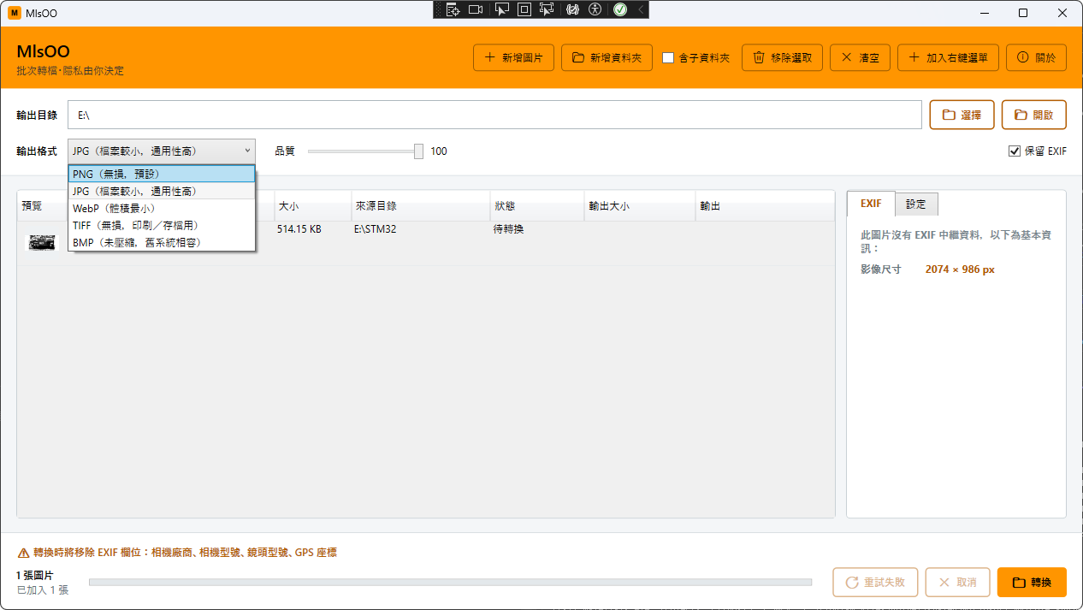Click the 加入右鍵選單 context menu button
1083x610 pixels.
(948, 57)
